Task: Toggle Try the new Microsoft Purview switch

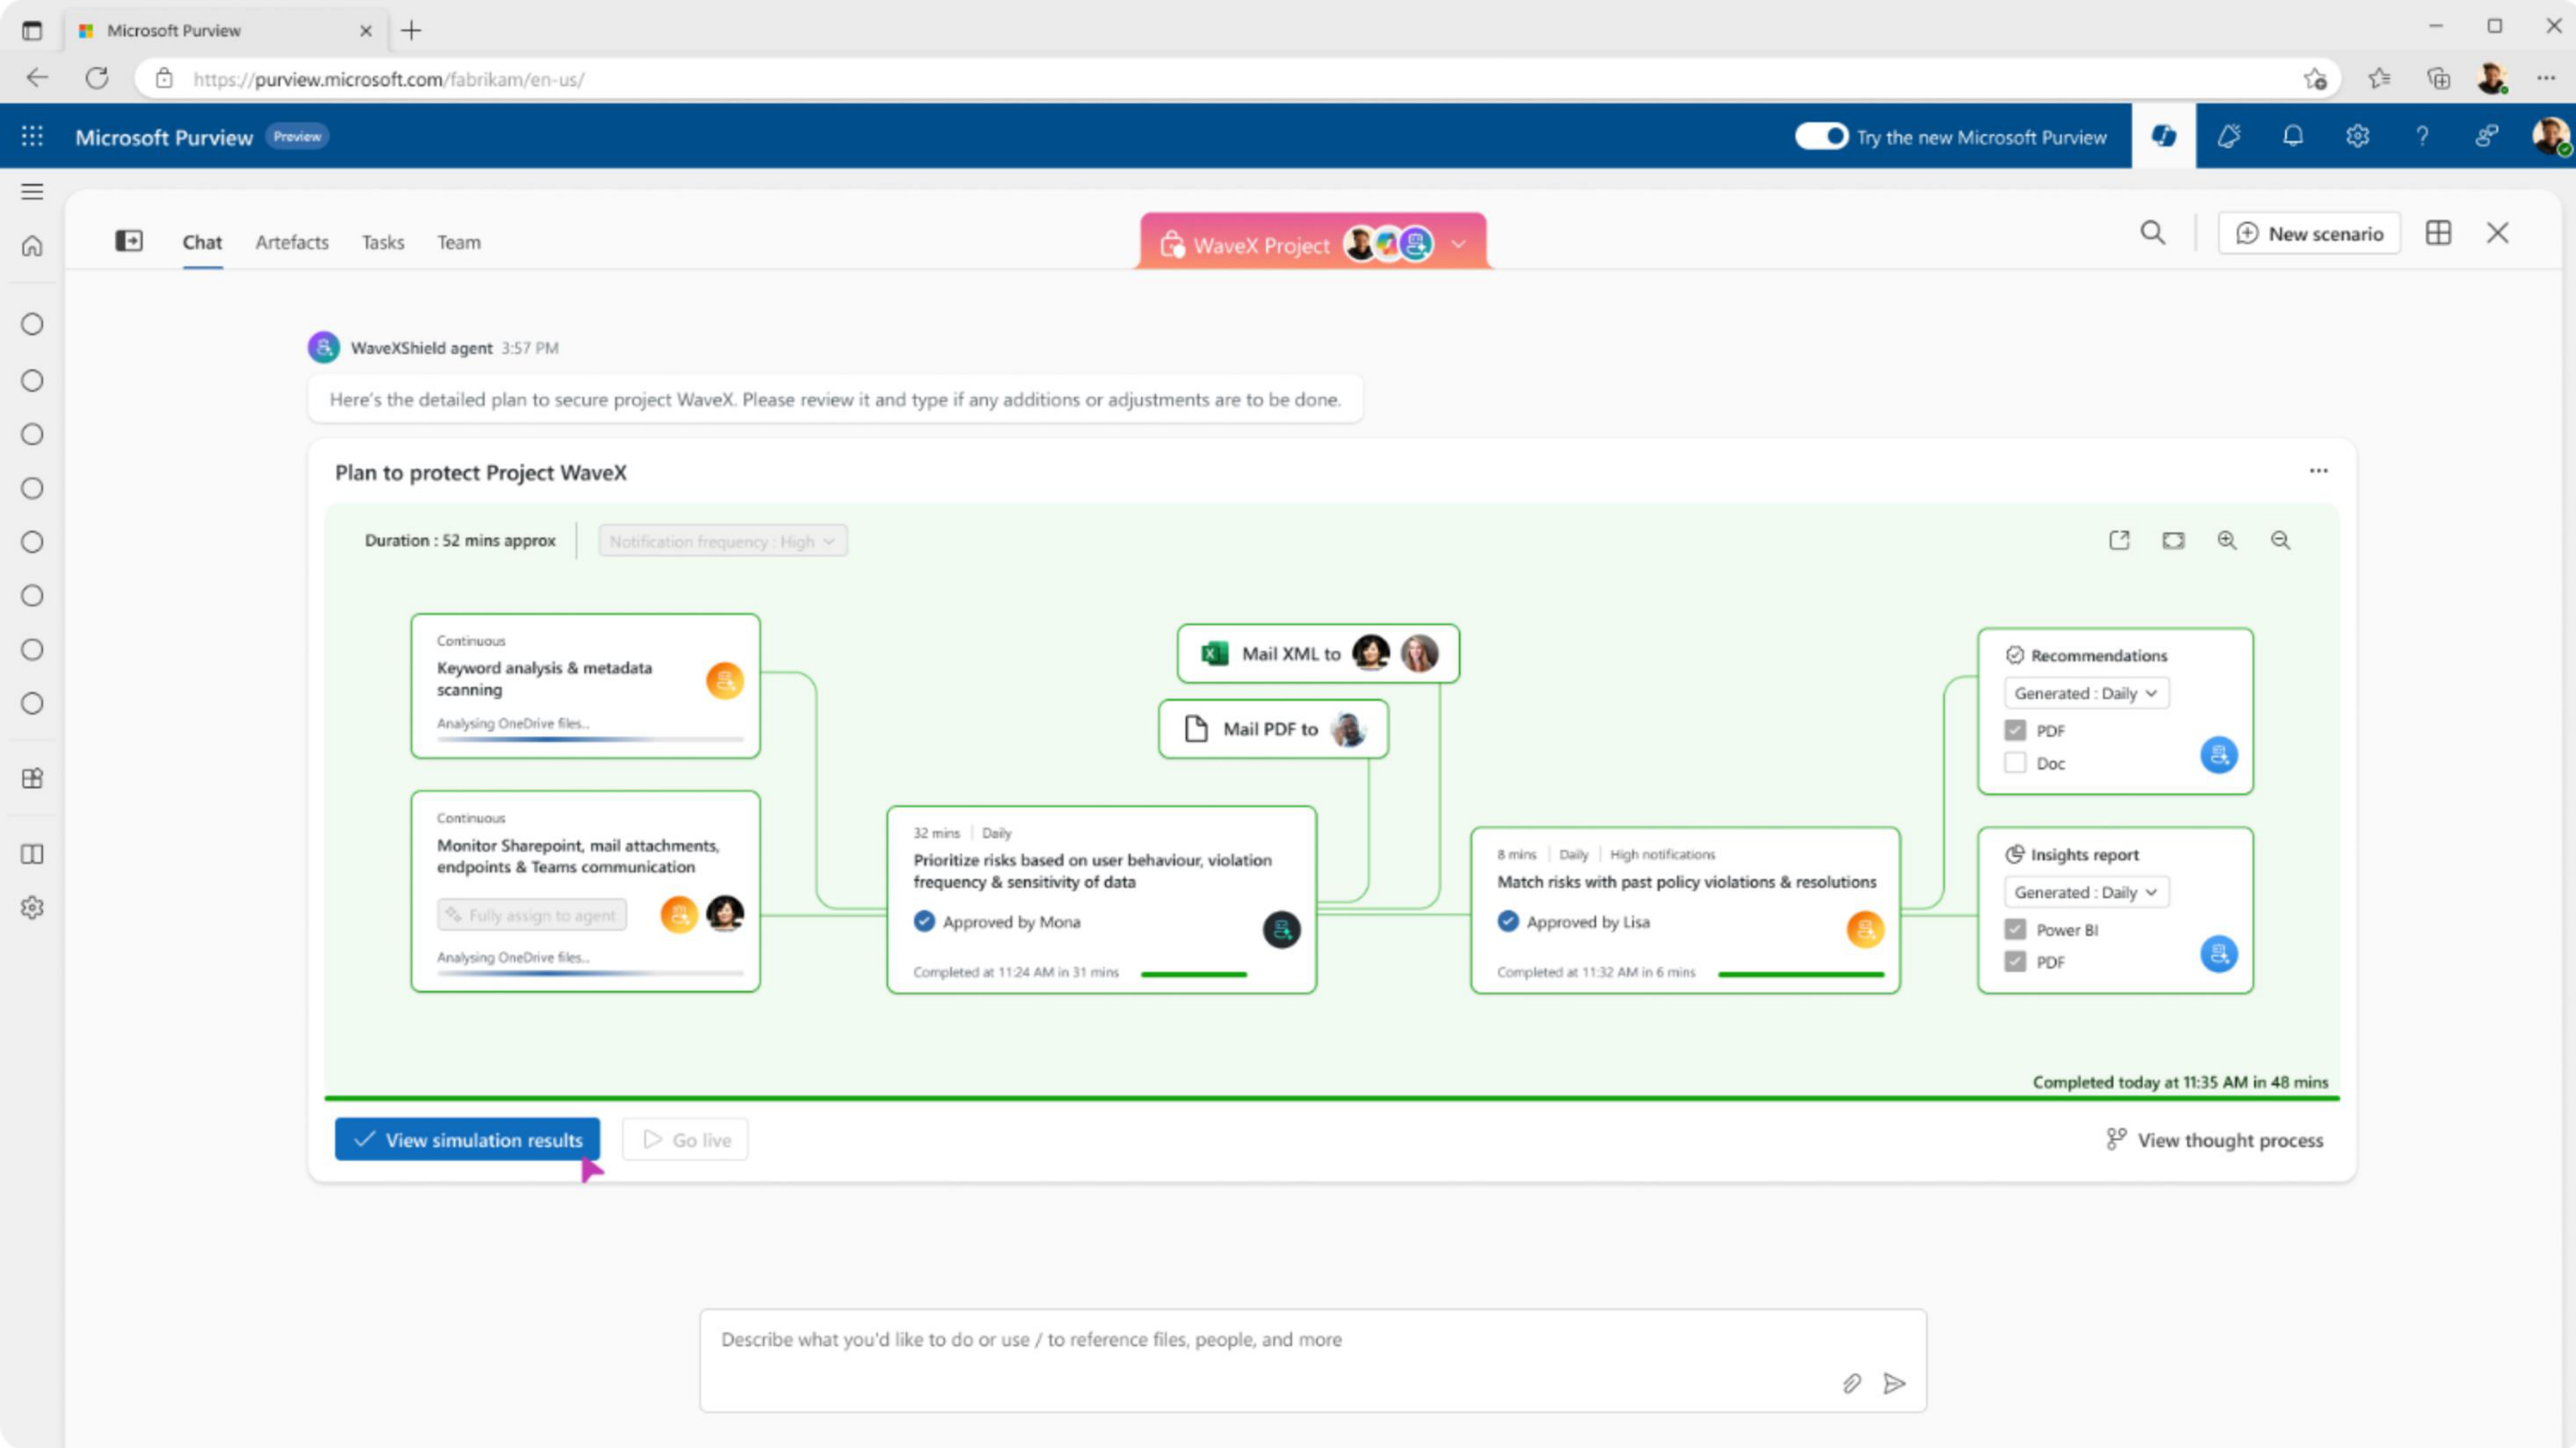Action: click(1821, 136)
